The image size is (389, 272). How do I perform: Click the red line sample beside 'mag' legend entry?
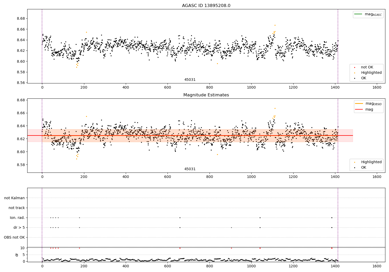coord(359,110)
